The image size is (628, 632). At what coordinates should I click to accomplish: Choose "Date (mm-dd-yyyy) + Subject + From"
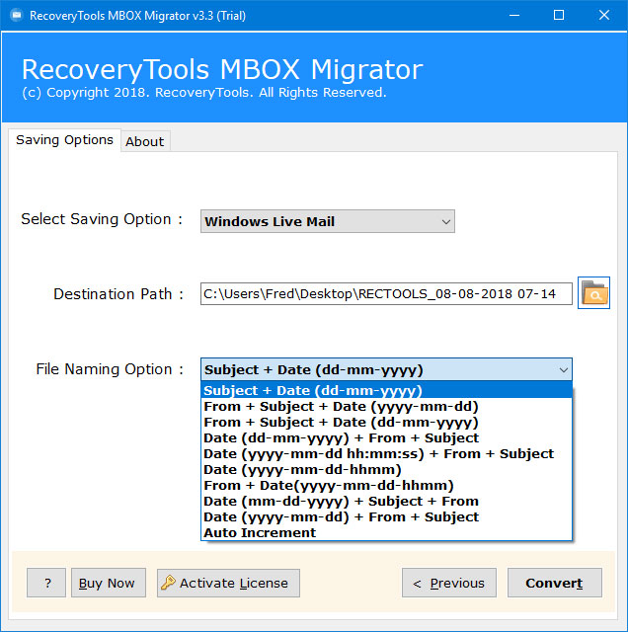[x=386, y=501]
